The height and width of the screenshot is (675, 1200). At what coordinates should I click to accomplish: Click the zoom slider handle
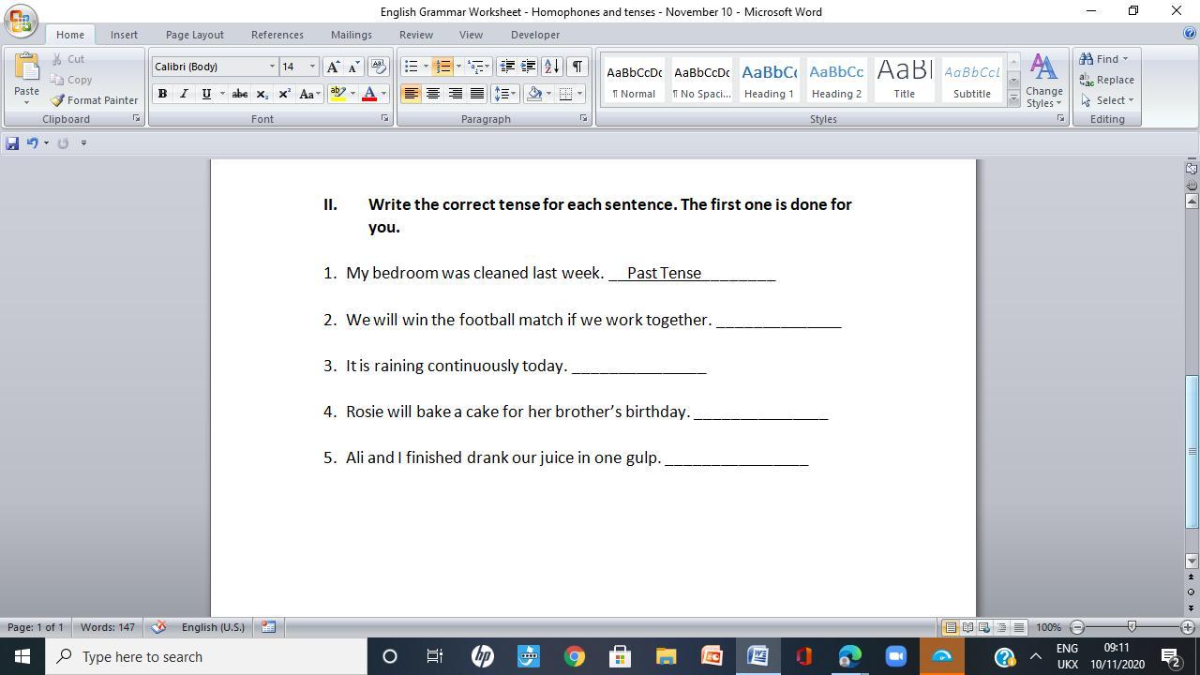(1132, 627)
